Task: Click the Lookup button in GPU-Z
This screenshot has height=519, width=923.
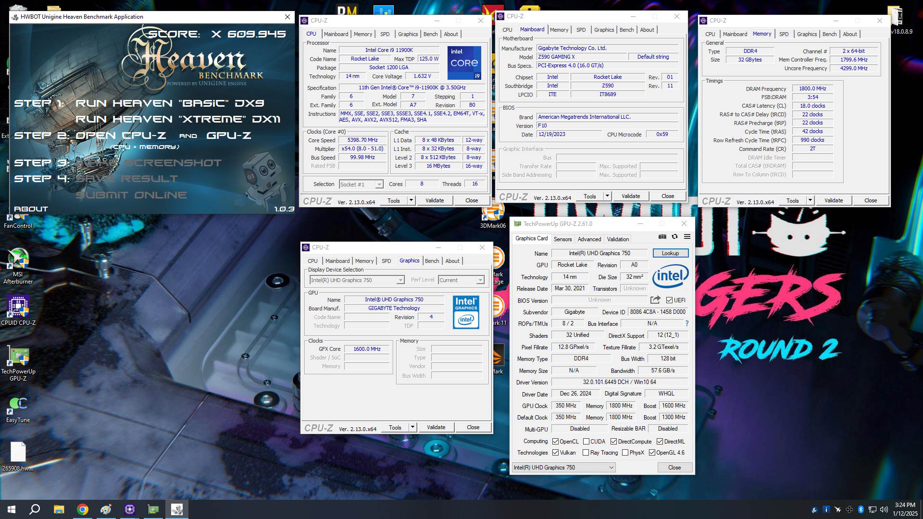Action: 670,253
